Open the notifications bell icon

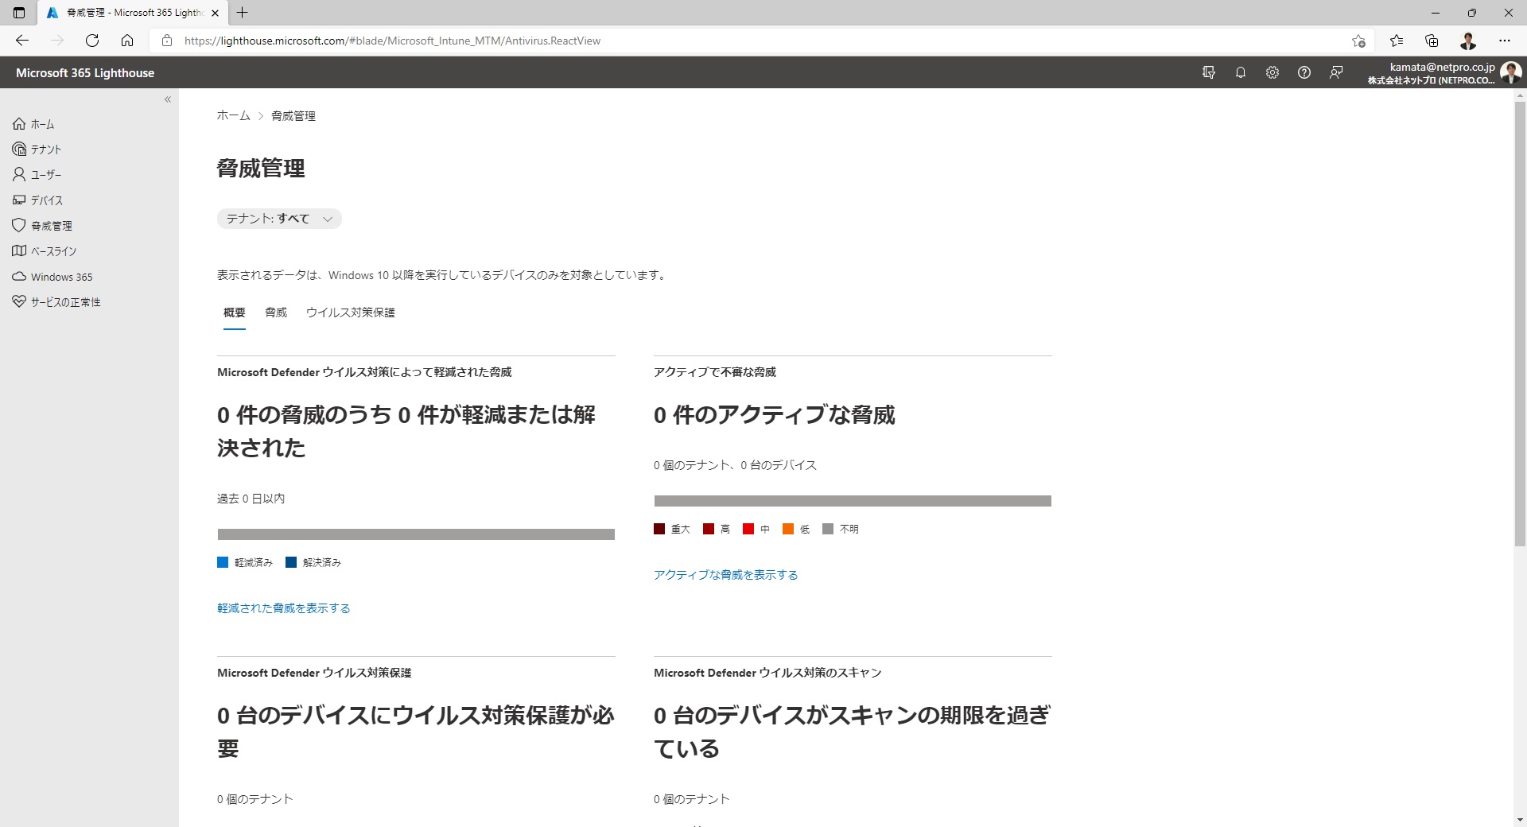(x=1240, y=72)
